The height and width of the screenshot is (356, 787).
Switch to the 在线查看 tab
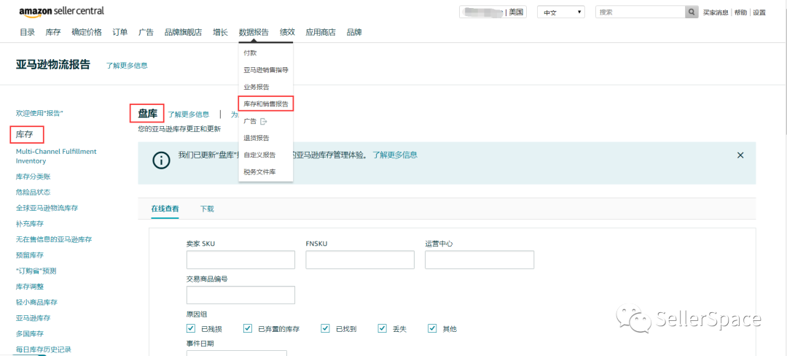tap(165, 209)
